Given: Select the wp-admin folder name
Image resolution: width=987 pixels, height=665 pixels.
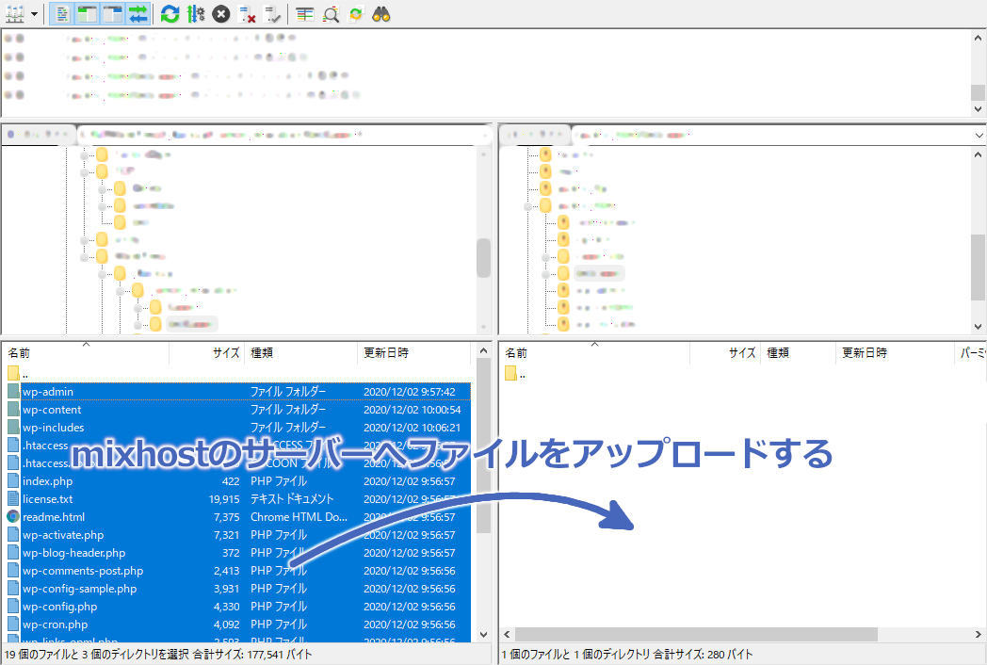Looking at the screenshot, I should coord(48,392).
